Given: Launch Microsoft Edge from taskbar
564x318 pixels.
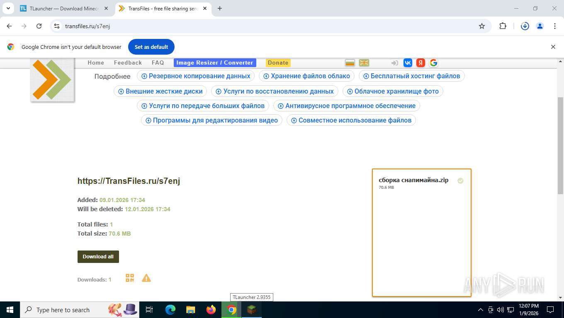Looking at the screenshot, I should 170,310.
